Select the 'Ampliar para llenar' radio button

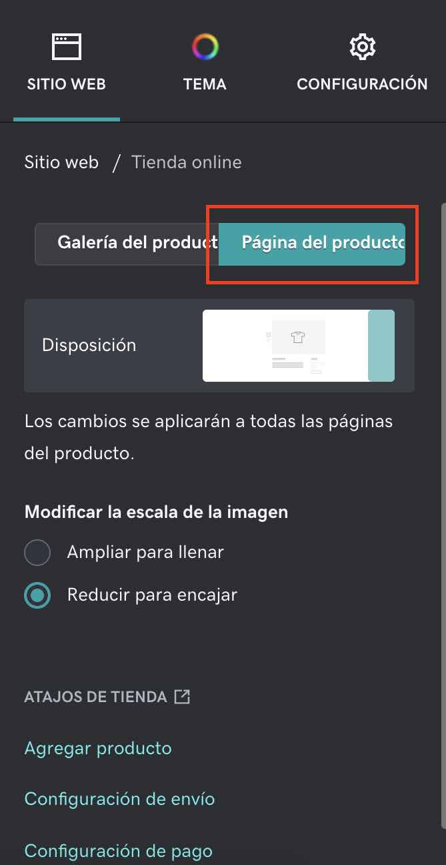click(37, 553)
